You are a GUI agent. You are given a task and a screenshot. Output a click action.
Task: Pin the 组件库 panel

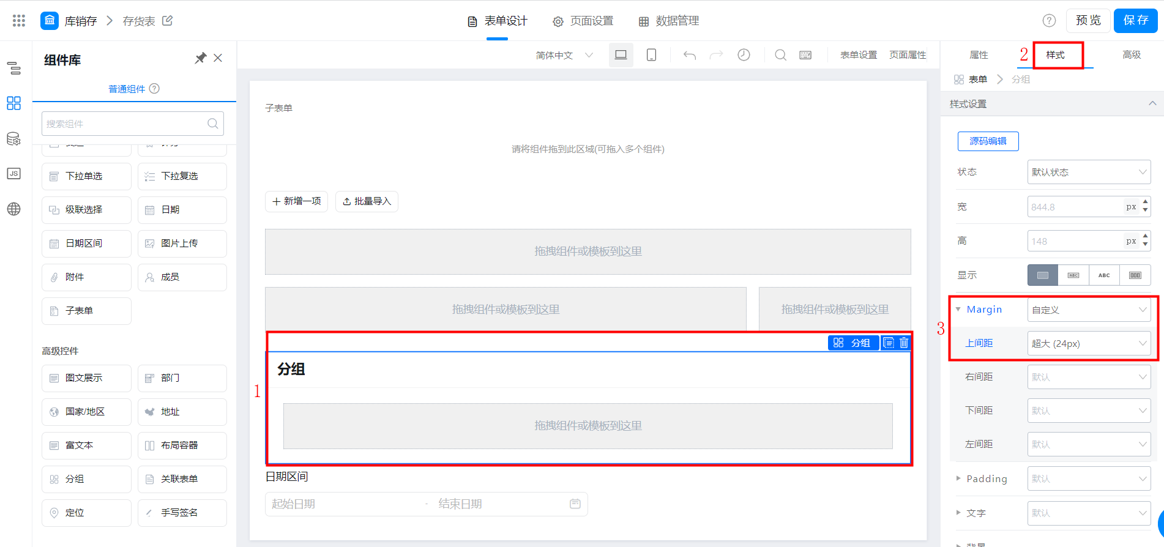pyautogui.click(x=200, y=58)
